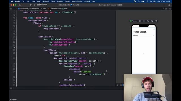Go back with the jump bar arrow
The image size is (181, 101).
coord(14,9)
